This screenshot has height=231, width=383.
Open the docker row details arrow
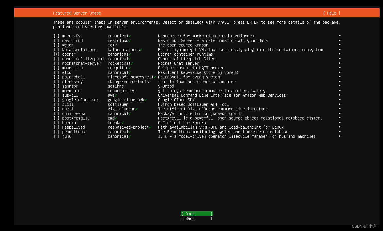[x=340, y=54]
